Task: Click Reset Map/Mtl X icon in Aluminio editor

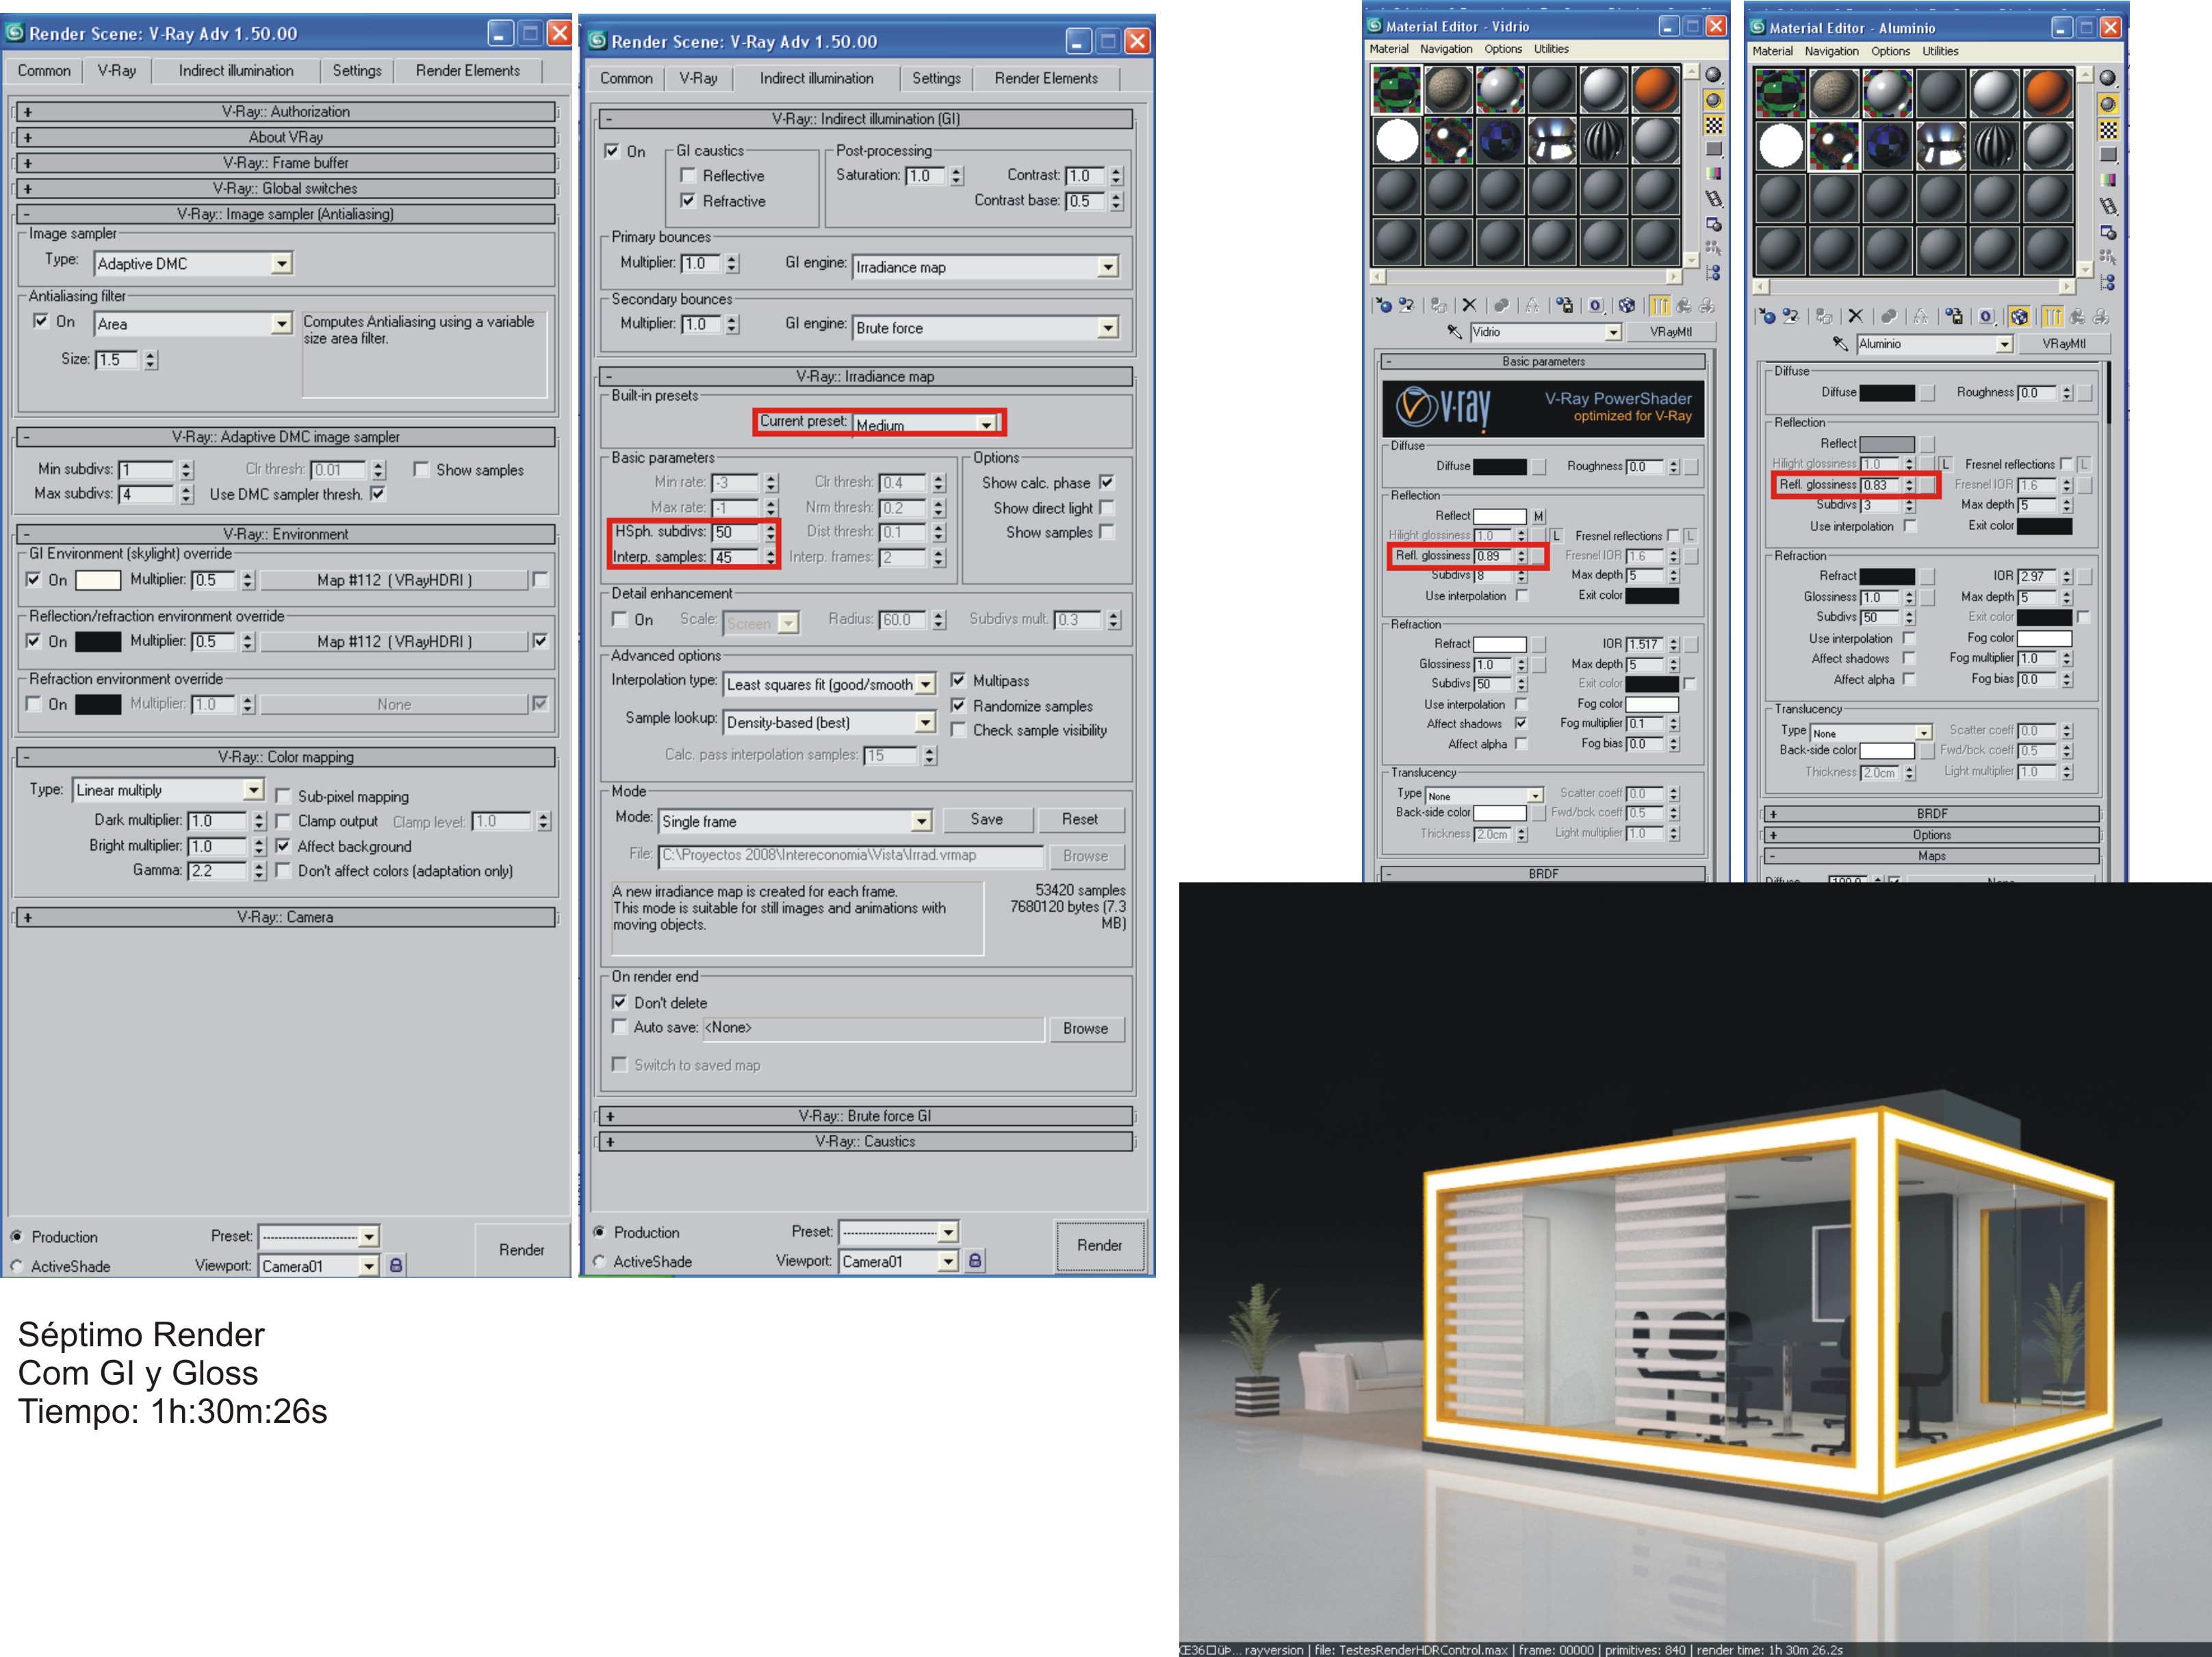Action: pyautogui.click(x=1855, y=317)
